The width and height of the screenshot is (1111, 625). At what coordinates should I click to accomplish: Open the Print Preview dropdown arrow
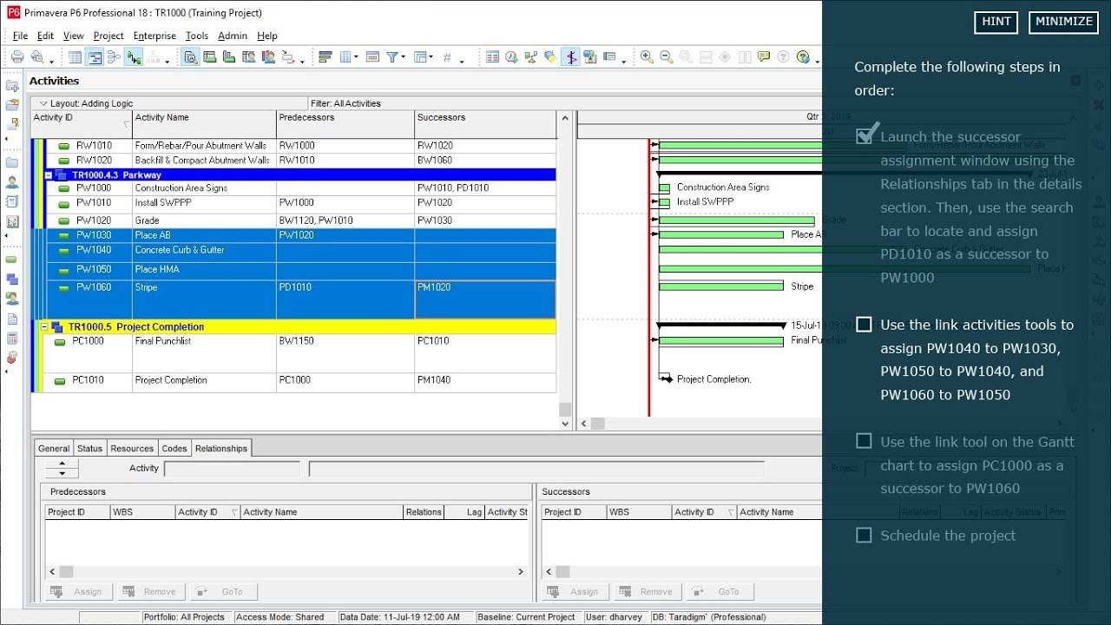pos(51,62)
